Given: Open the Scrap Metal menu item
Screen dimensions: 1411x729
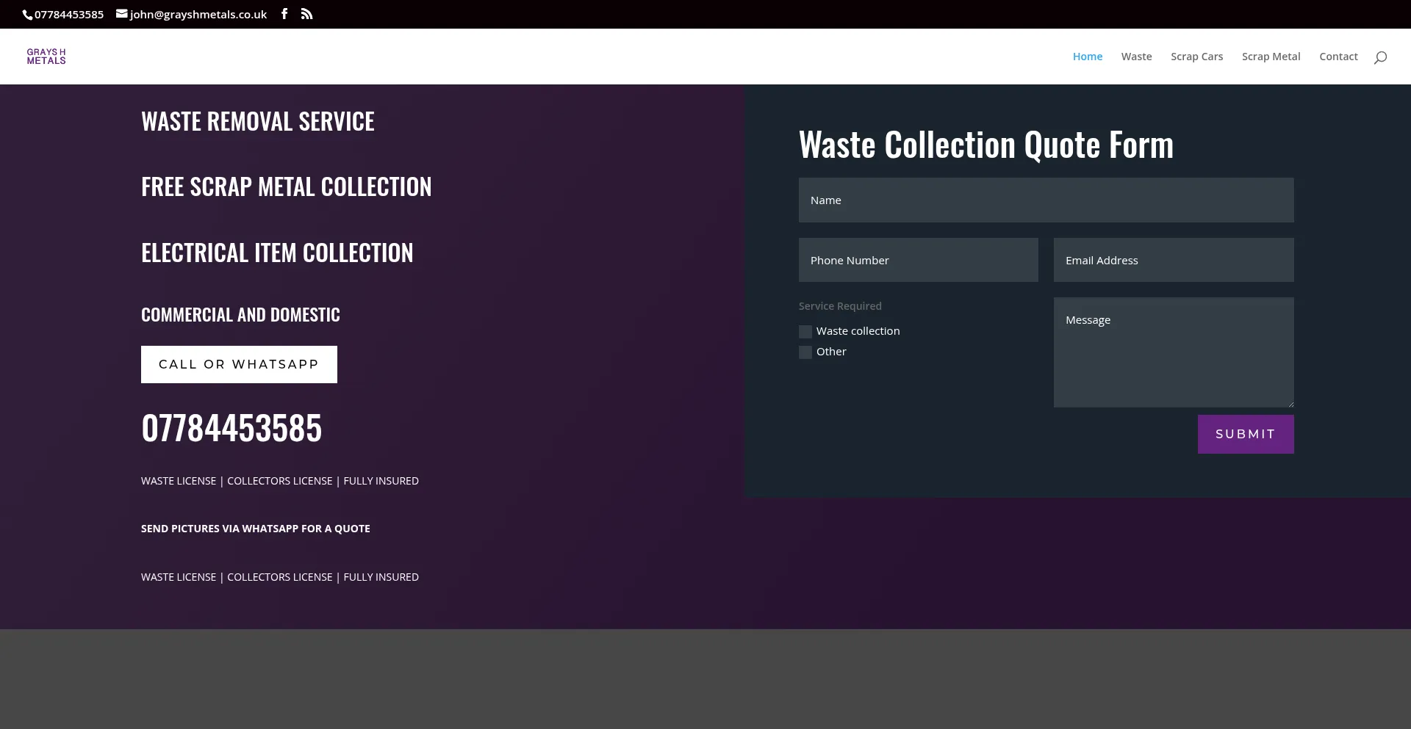Looking at the screenshot, I should point(1271,57).
